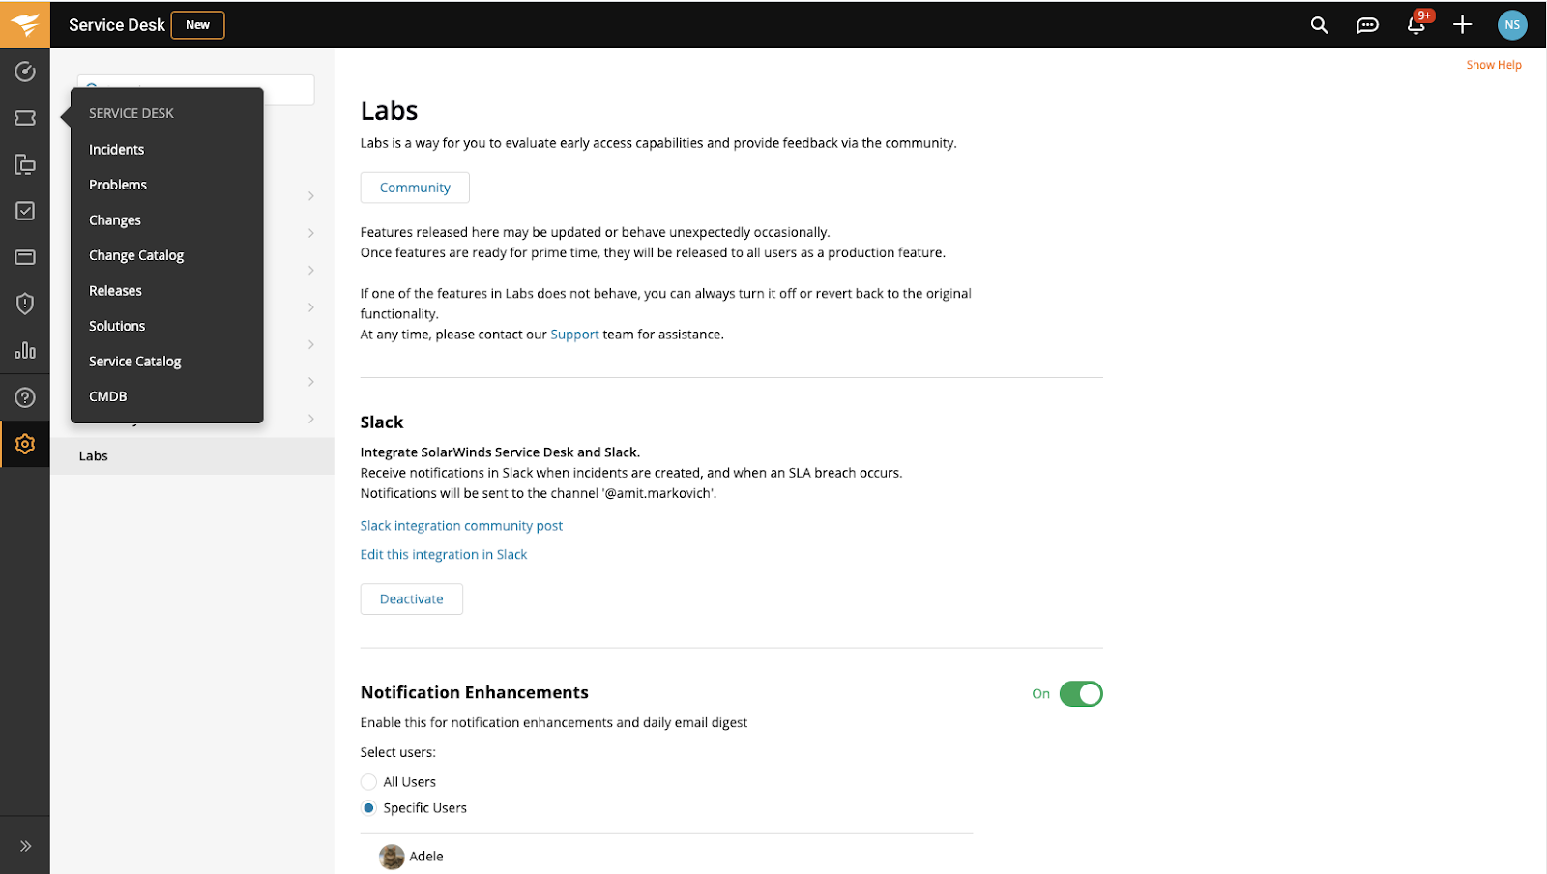Open Change Catalog menu entry
1547x874 pixels.
(x=136, y=255)
